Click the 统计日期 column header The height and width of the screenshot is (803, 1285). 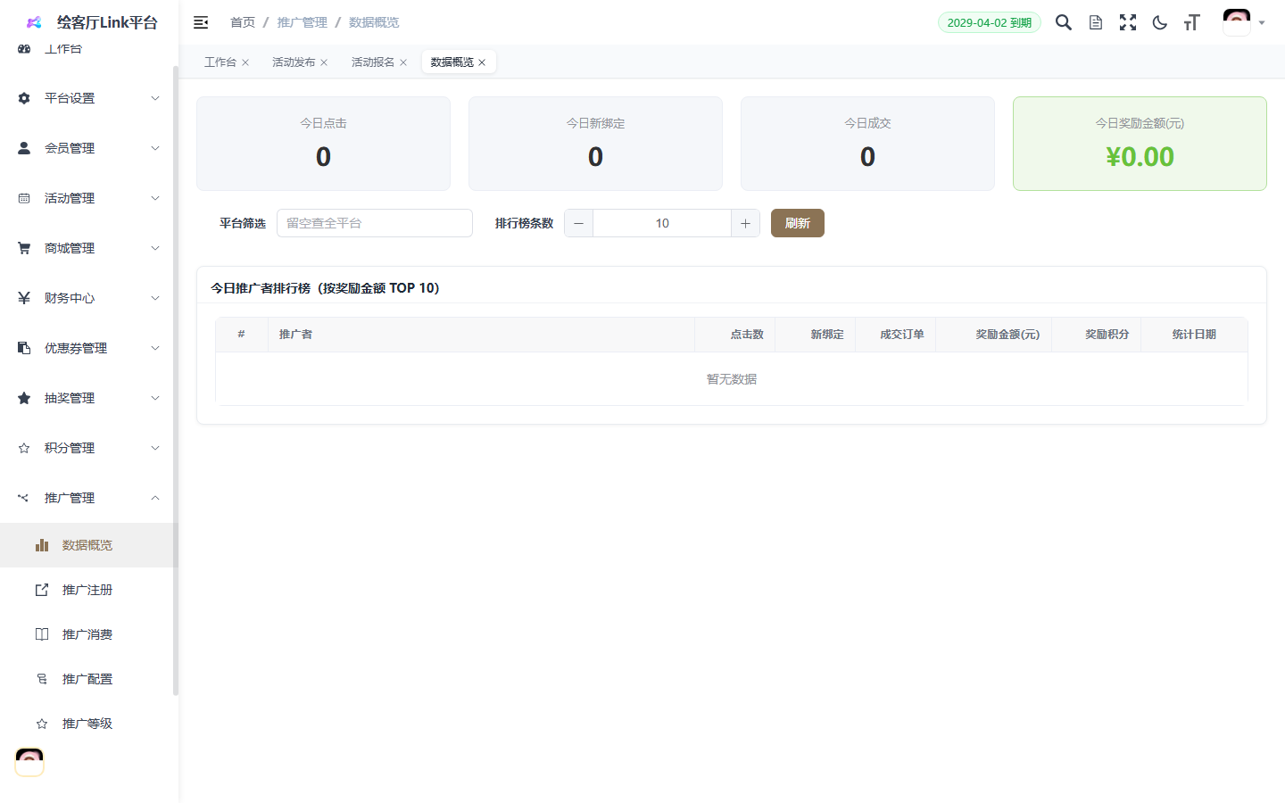(1194, 335)
